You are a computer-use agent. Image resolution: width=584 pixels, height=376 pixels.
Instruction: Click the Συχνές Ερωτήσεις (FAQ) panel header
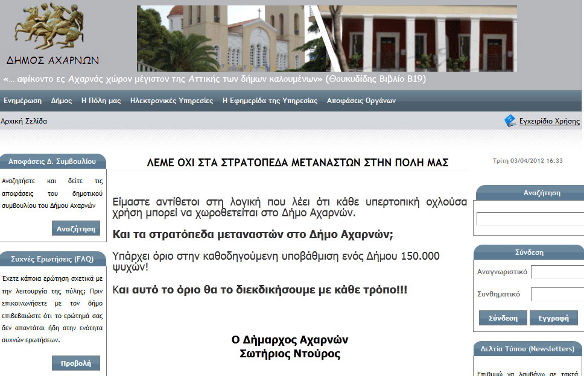click(x=52, y=259)
